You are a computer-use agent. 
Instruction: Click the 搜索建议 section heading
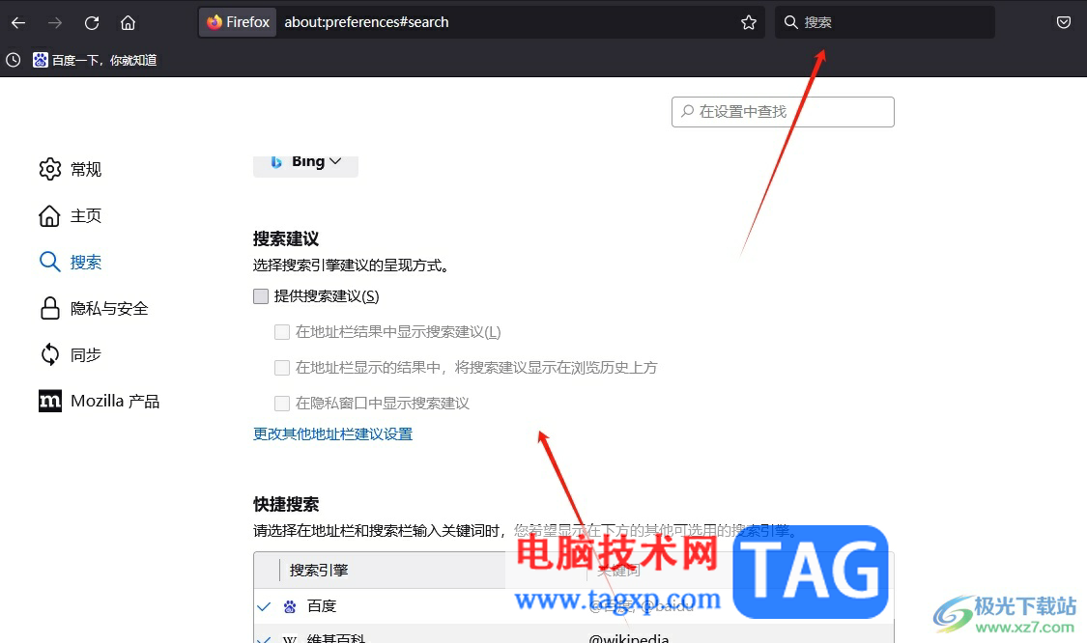286,239
